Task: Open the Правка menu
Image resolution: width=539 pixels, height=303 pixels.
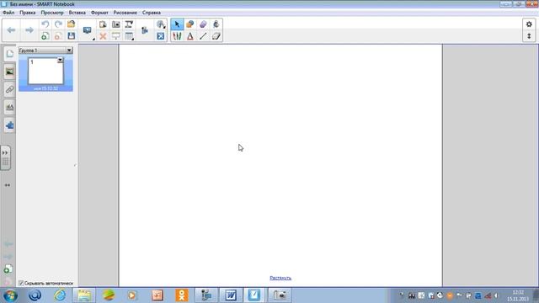Action: coord(28,13)
